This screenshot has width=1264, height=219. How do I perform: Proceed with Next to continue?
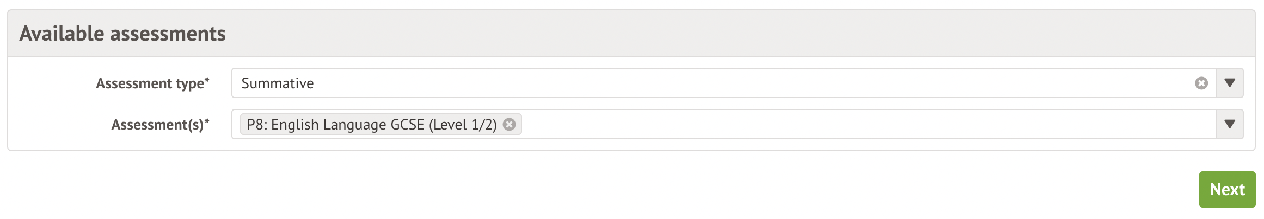pos(1227,190)
